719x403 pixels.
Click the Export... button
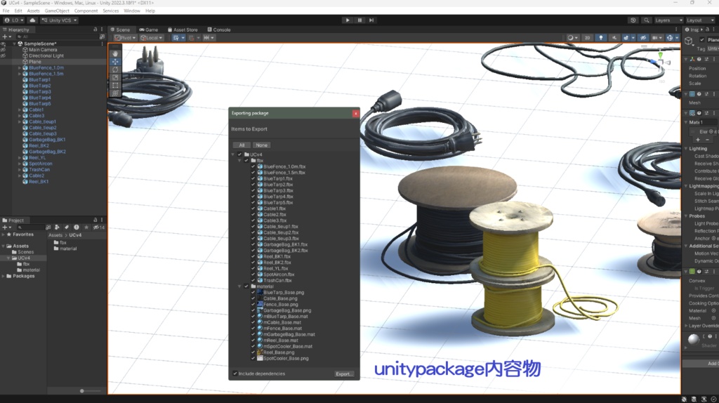coord(344,374)
